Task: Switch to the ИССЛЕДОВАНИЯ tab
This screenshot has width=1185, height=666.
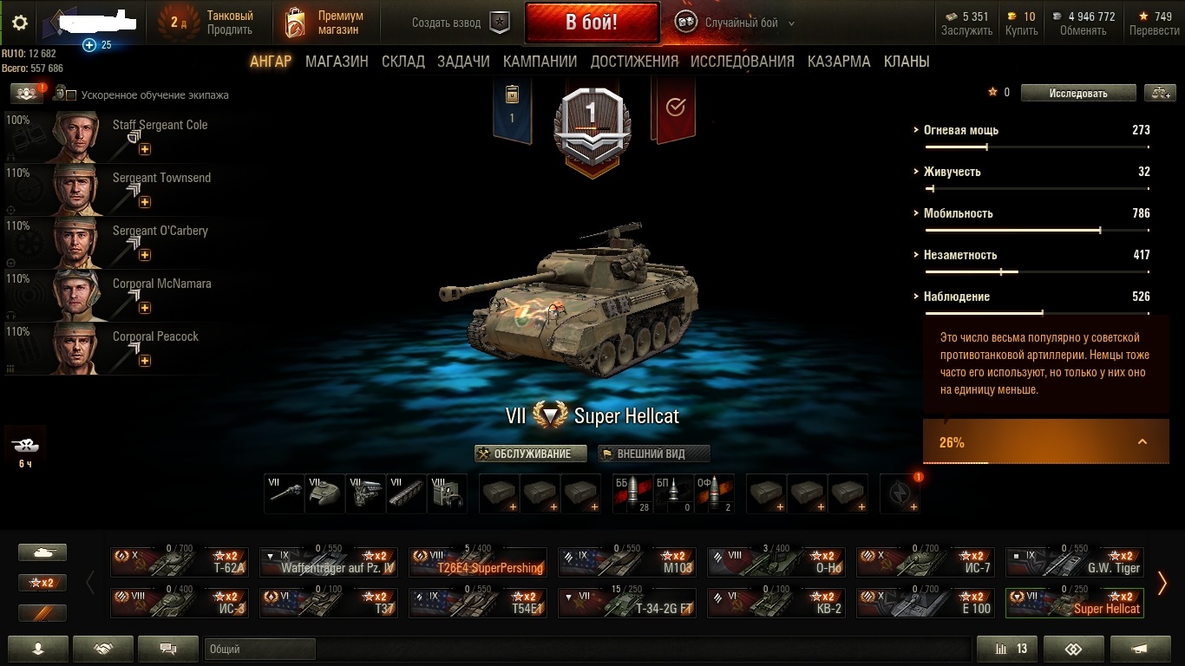Action: click(x=743, y=62)
